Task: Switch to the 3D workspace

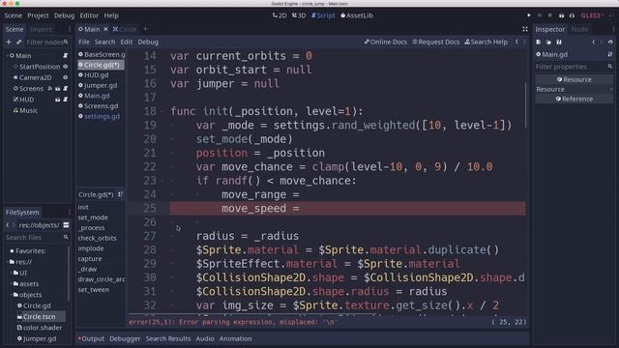Action: click(299, 15)
